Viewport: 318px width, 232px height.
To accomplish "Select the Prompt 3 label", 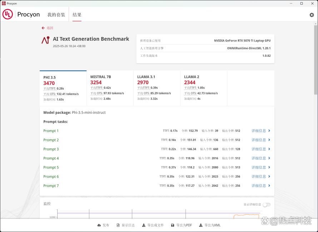I will 51,149.
